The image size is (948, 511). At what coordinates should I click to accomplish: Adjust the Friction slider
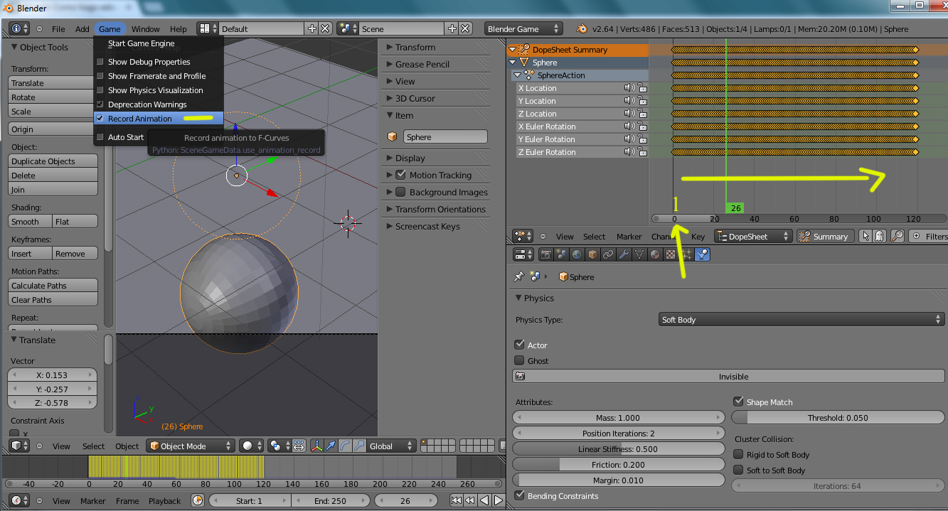pos(617,465)
